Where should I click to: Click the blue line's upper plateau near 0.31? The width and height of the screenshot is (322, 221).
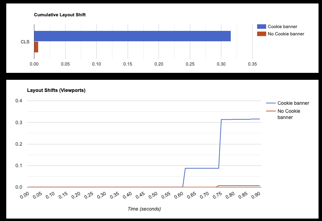click(x=240, y=119)
